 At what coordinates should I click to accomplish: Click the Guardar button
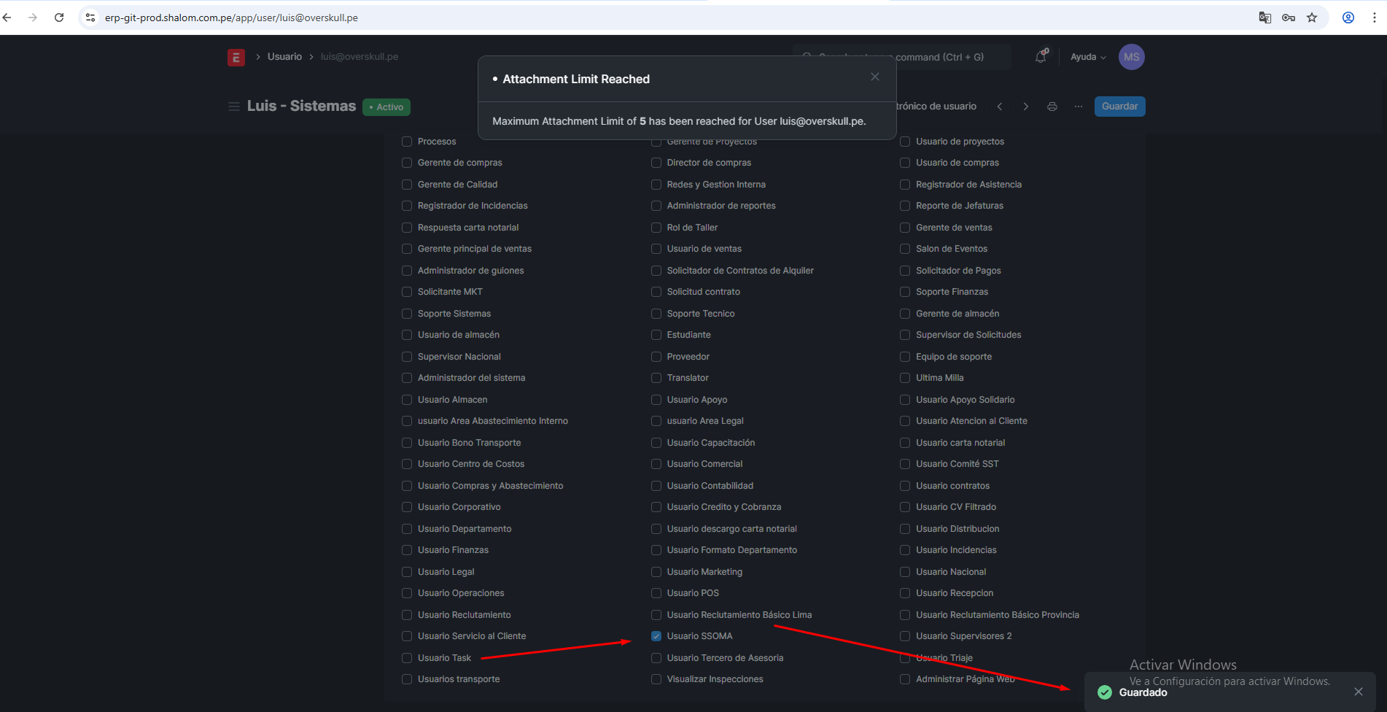1119,107
